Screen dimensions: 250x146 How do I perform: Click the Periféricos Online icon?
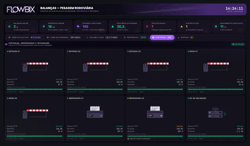pyautogui.click(x=44, y=26)
